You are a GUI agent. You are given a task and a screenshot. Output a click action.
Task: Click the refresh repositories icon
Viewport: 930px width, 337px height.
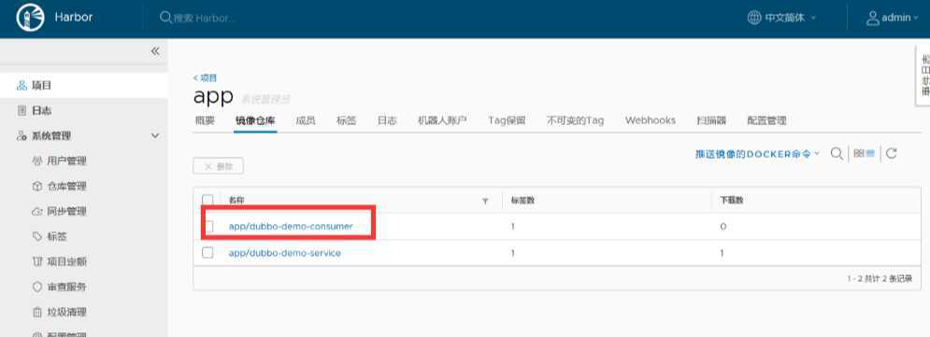(891, 154)
